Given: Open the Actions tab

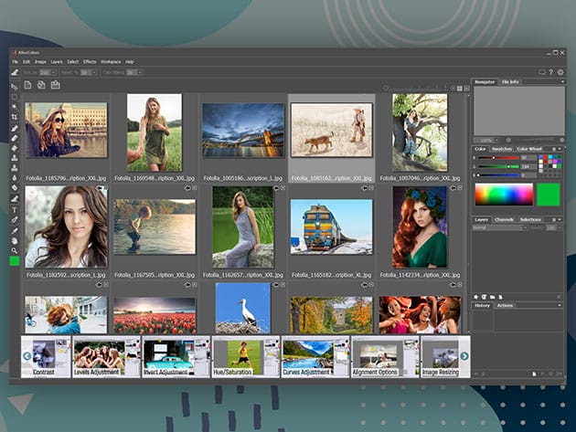Looking at the screenshot, I should click(506, 305).
